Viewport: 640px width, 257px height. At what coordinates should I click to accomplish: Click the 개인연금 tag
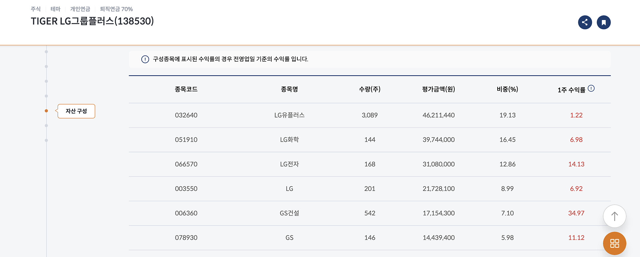(x=80, y=9)
